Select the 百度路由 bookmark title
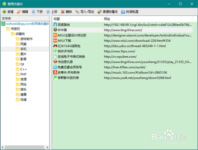Screen dimensions: 198x150 pyautogui.click(x=64, y=25)
